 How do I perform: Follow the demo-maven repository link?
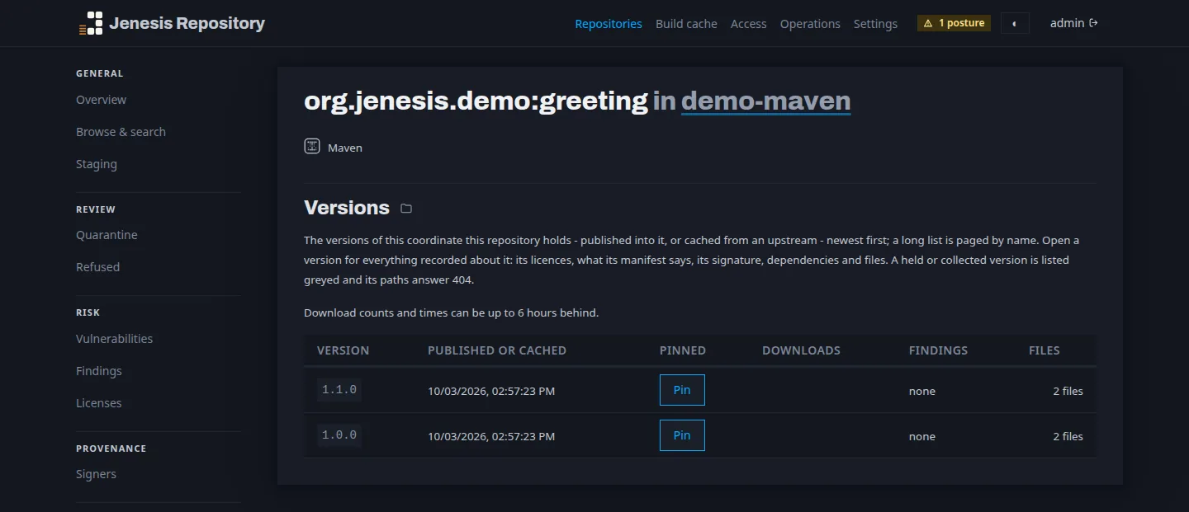[x=765, y=101]
